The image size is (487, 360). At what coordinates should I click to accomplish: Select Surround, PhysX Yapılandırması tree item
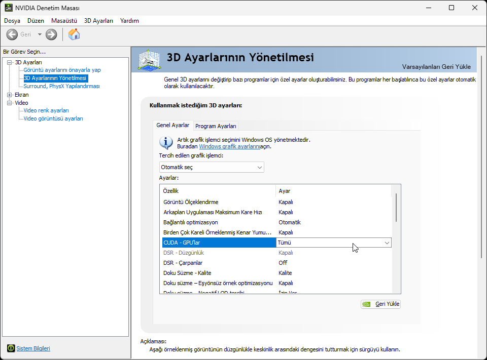tap(61, 86)
